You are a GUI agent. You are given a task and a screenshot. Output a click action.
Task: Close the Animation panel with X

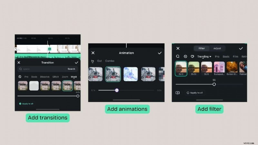pos(93,53)
